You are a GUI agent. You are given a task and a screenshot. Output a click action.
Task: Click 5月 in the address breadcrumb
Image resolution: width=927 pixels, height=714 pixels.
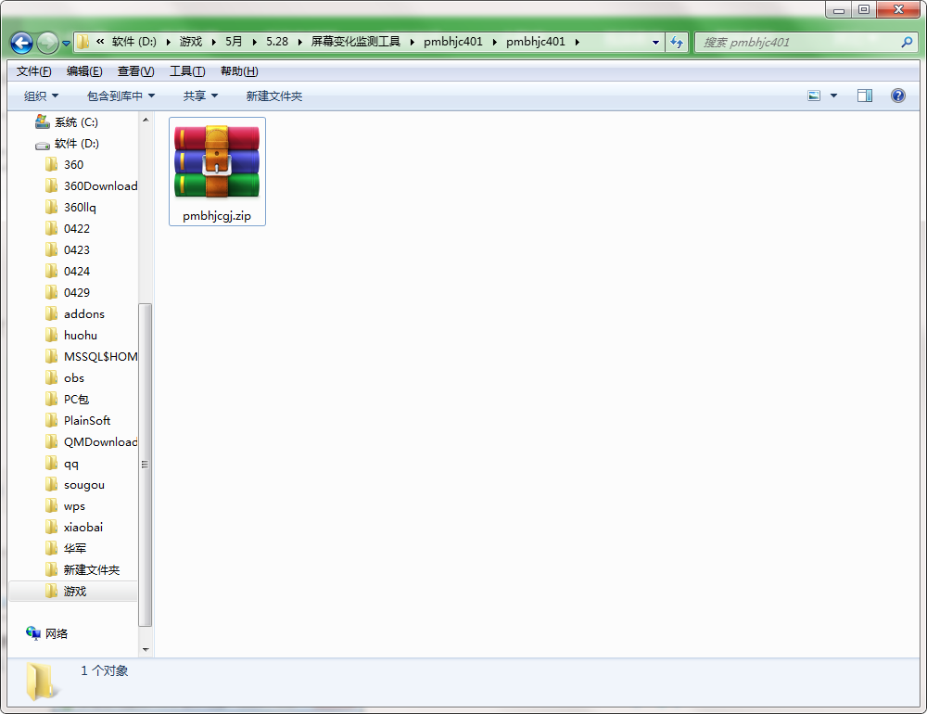(234, 42)
